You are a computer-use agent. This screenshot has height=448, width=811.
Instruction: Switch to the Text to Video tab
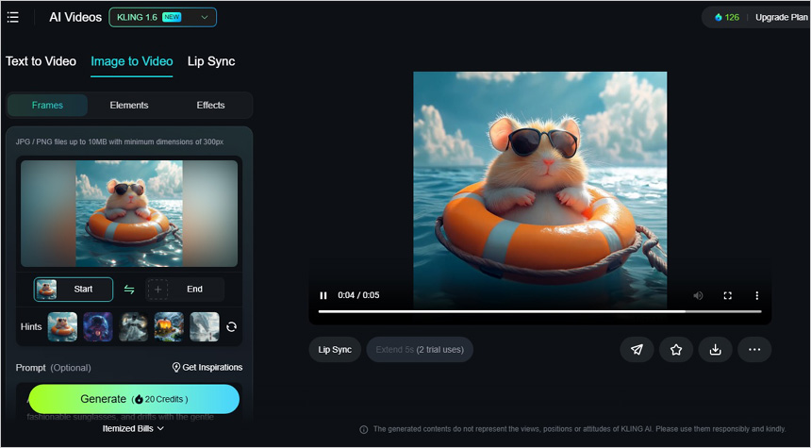pyautogui.click(x=41, y=61)
